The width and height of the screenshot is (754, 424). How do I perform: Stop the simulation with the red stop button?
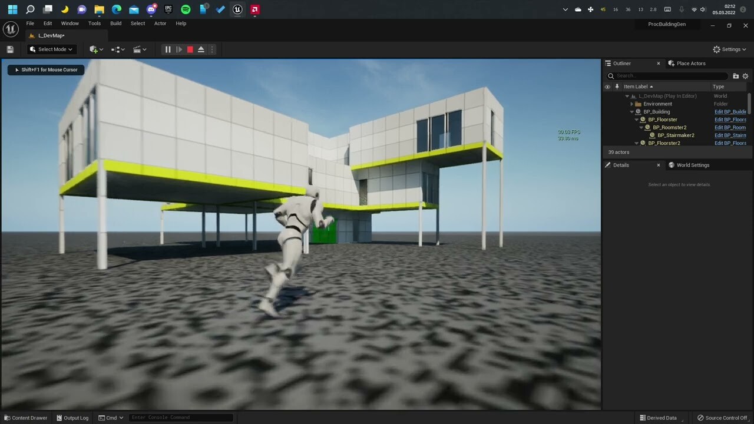pos(190,49)
